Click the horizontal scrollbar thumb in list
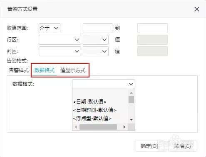 coord(98,127)
